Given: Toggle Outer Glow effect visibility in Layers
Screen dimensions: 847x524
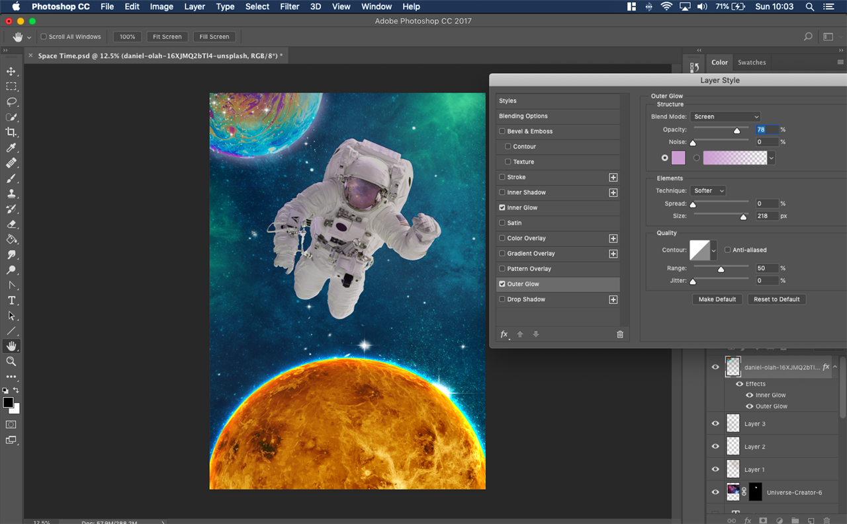Looking at the screenshot, I should [x=750, y=406].
